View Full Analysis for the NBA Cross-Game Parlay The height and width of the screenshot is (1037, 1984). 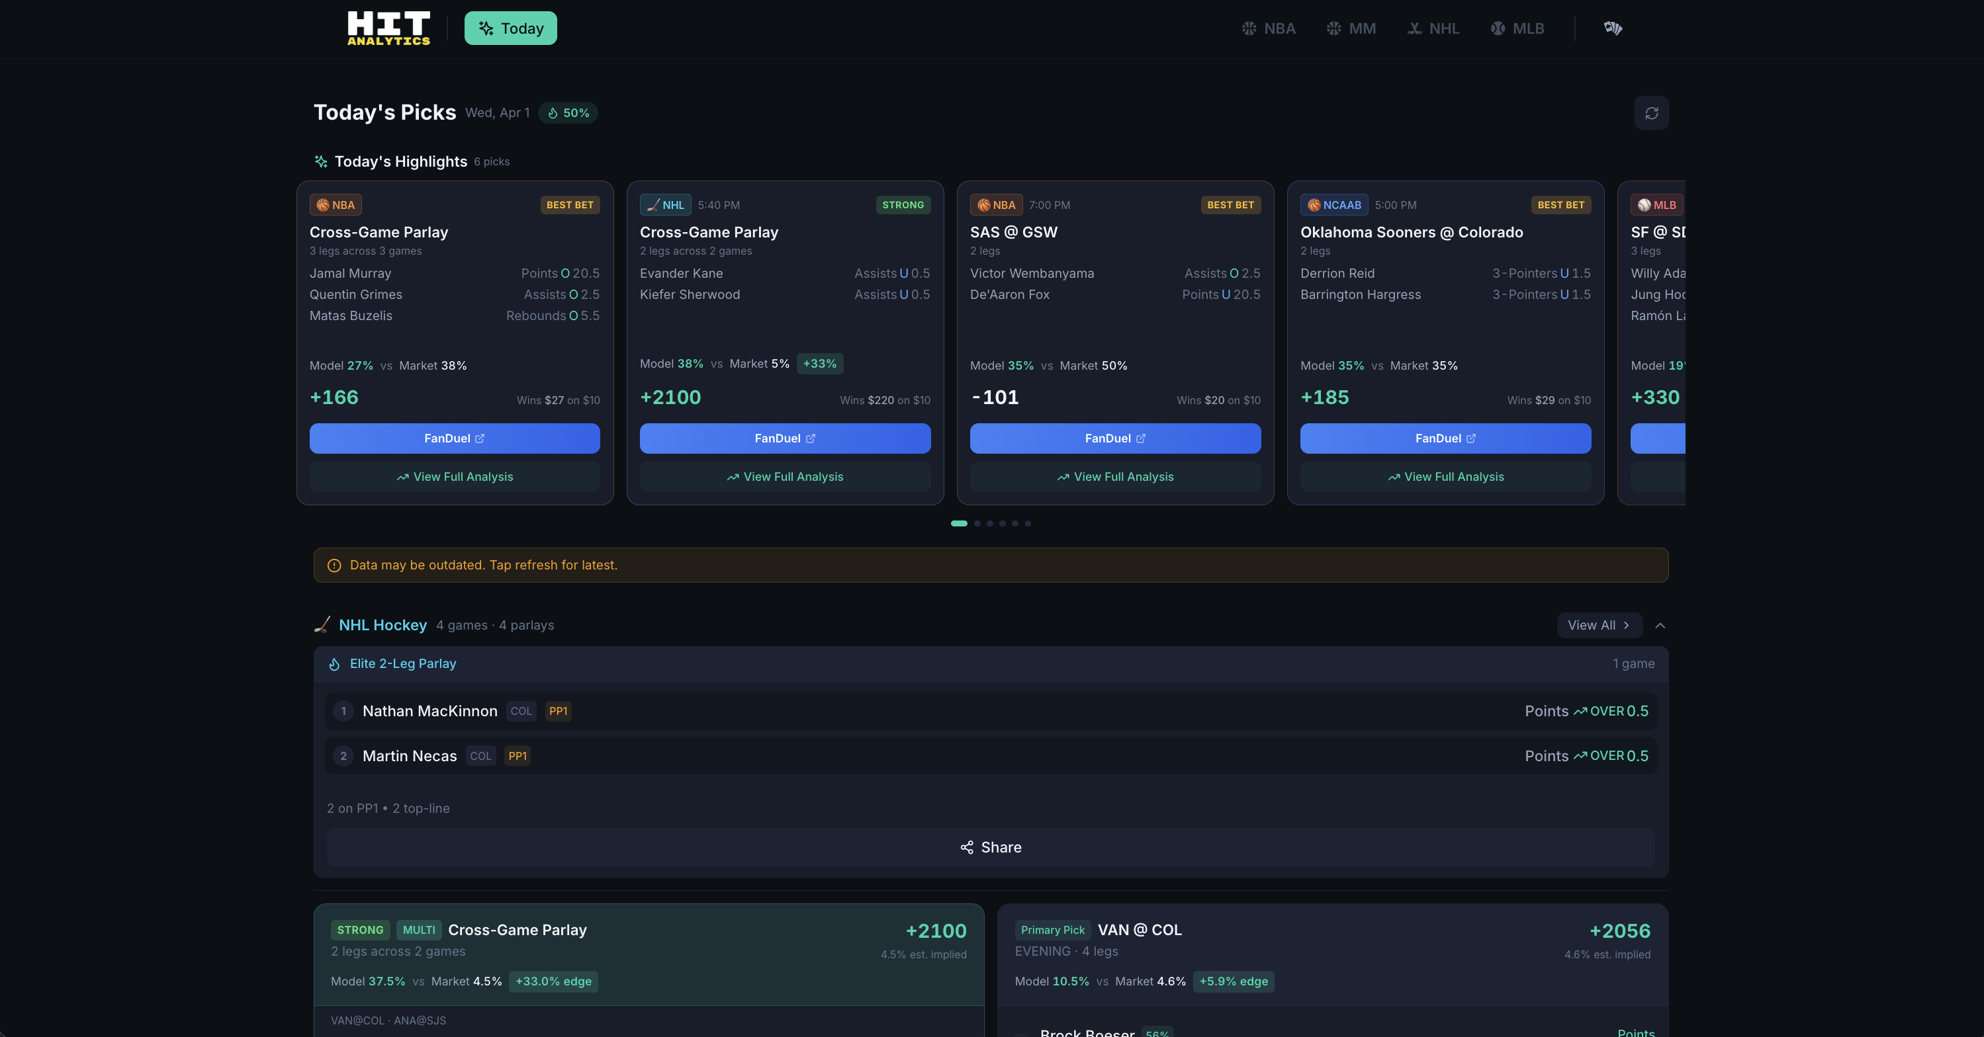[453, 477]
